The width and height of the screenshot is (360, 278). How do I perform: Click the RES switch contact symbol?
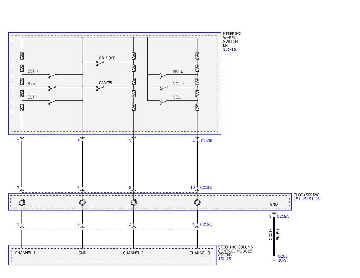(x=52, y=88)
